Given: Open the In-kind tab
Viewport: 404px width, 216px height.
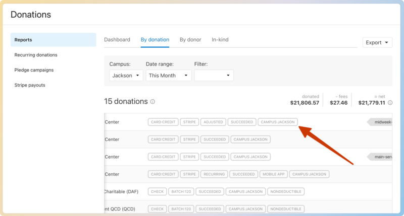Looking at the screenshot, I should (x=220, y=40).
